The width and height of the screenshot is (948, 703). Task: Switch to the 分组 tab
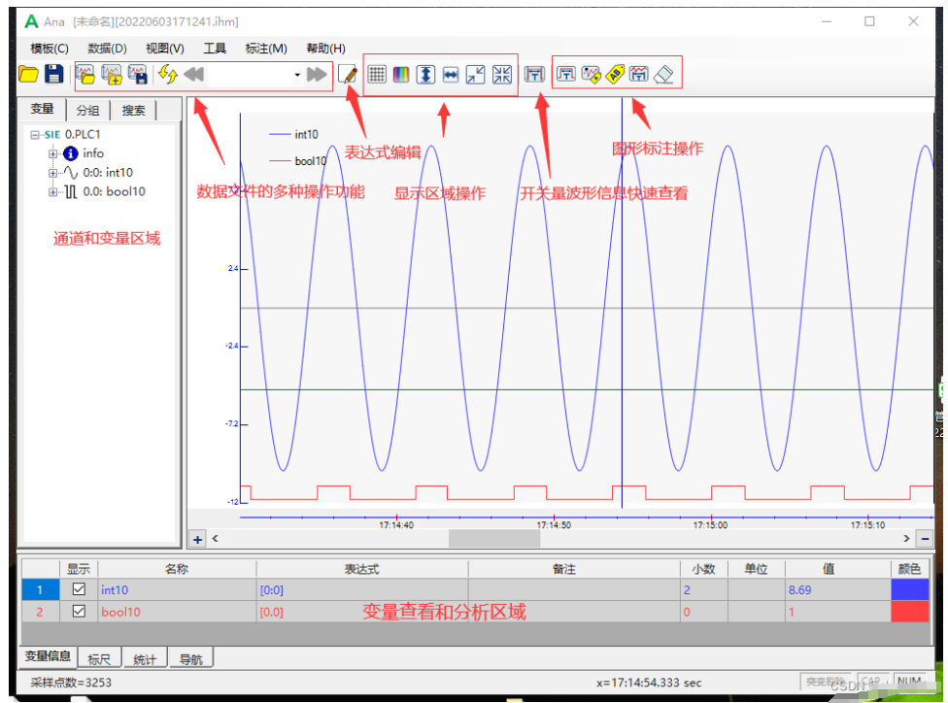pos(87,110)
